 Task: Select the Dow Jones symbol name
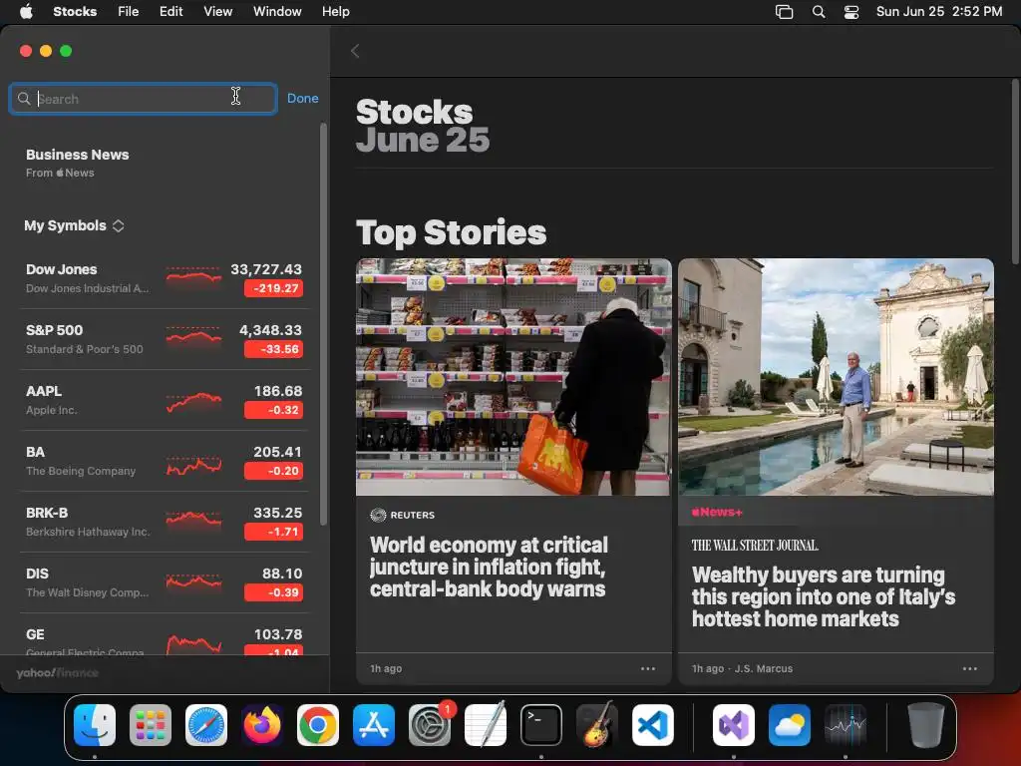coord(61,269)
